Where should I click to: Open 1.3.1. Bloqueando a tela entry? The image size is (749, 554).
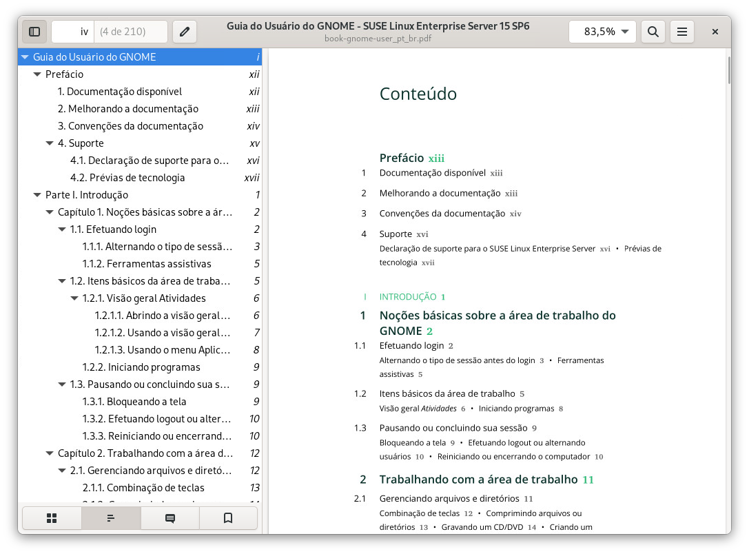point(140,402)
